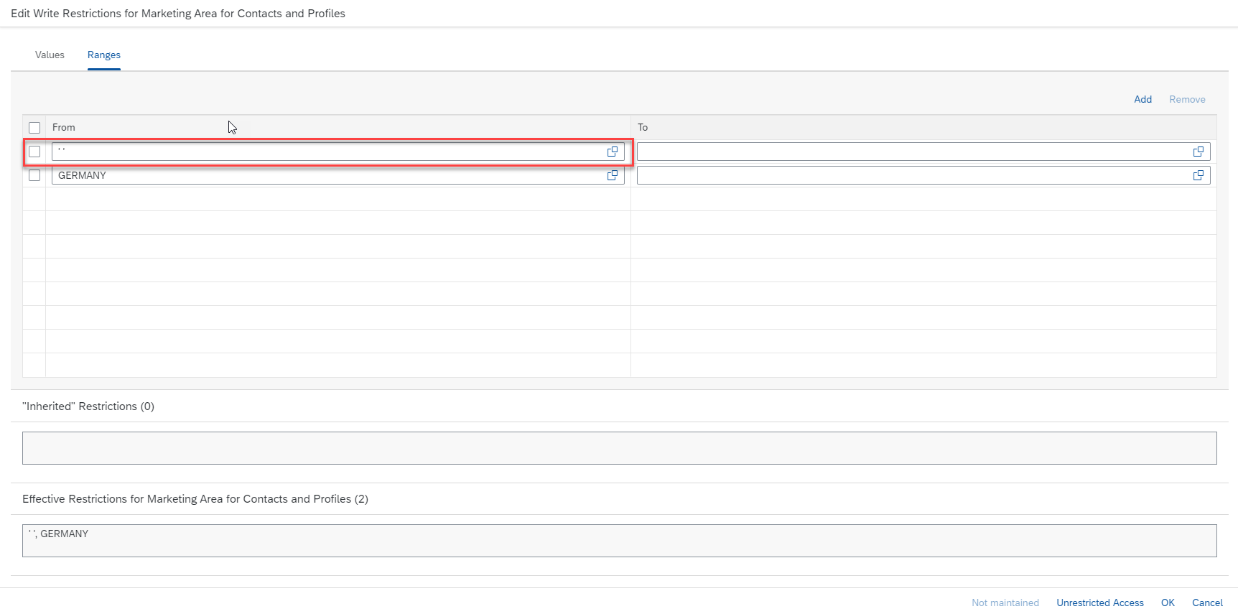Open the Inherited Restrictions text box

pyautogui.click(x=620, y=448)
